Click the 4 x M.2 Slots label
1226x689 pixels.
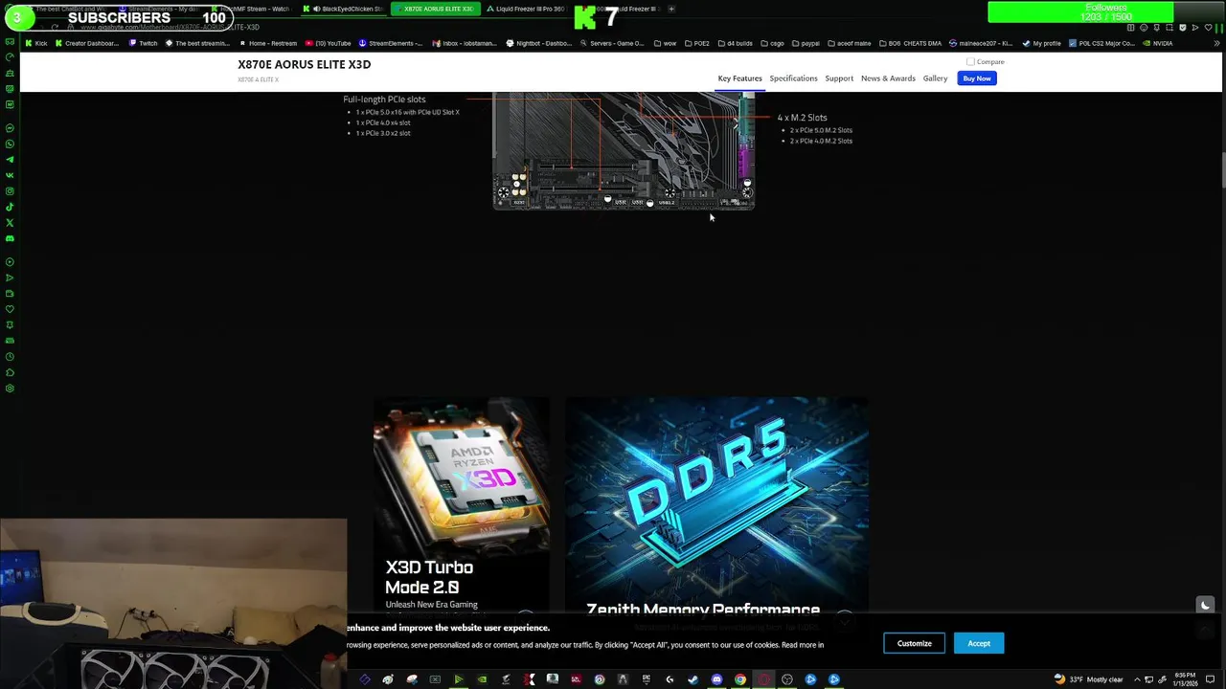(x=802, y=118)
